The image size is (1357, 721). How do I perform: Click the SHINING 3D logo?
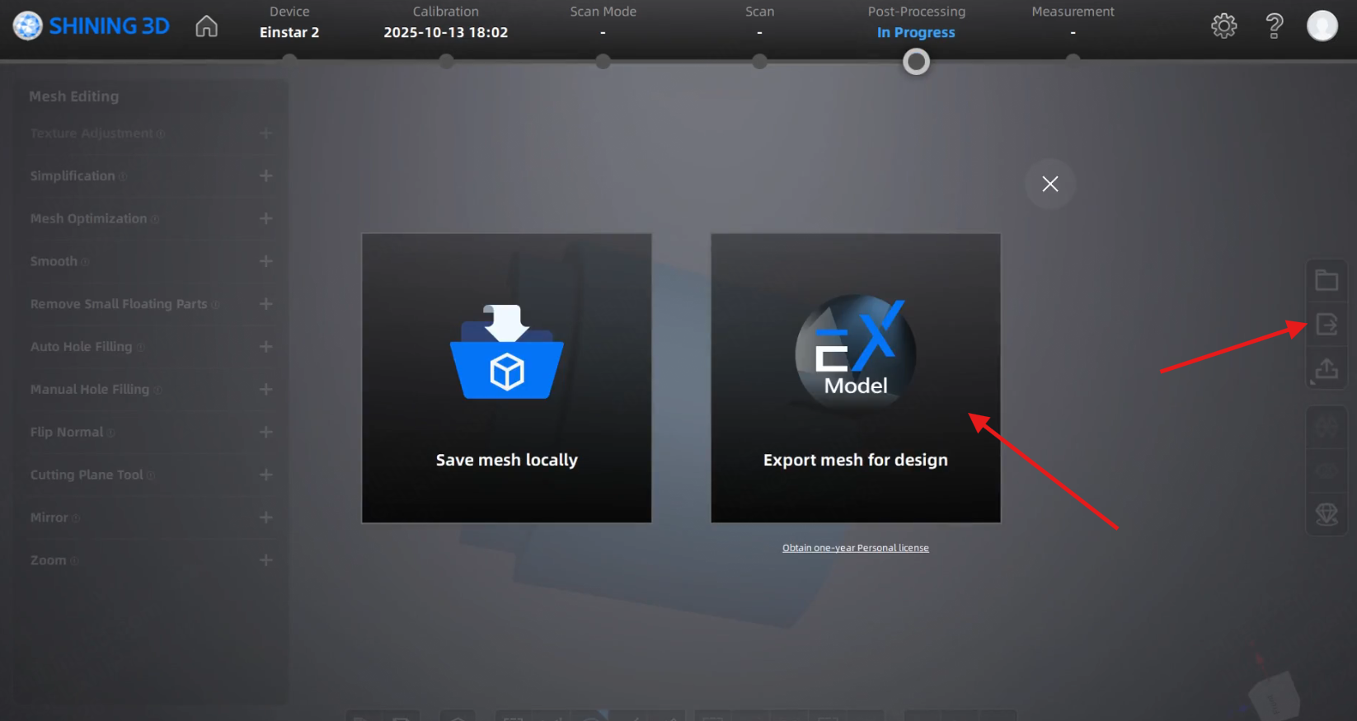click(x=91, y=26)
